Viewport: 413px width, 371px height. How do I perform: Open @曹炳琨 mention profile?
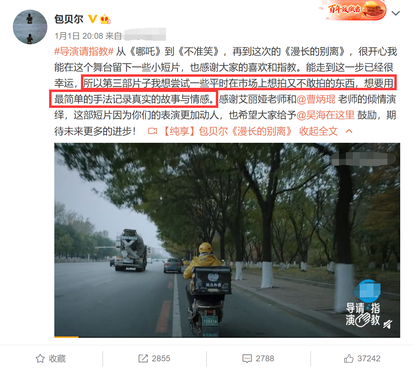click(316, 99)
